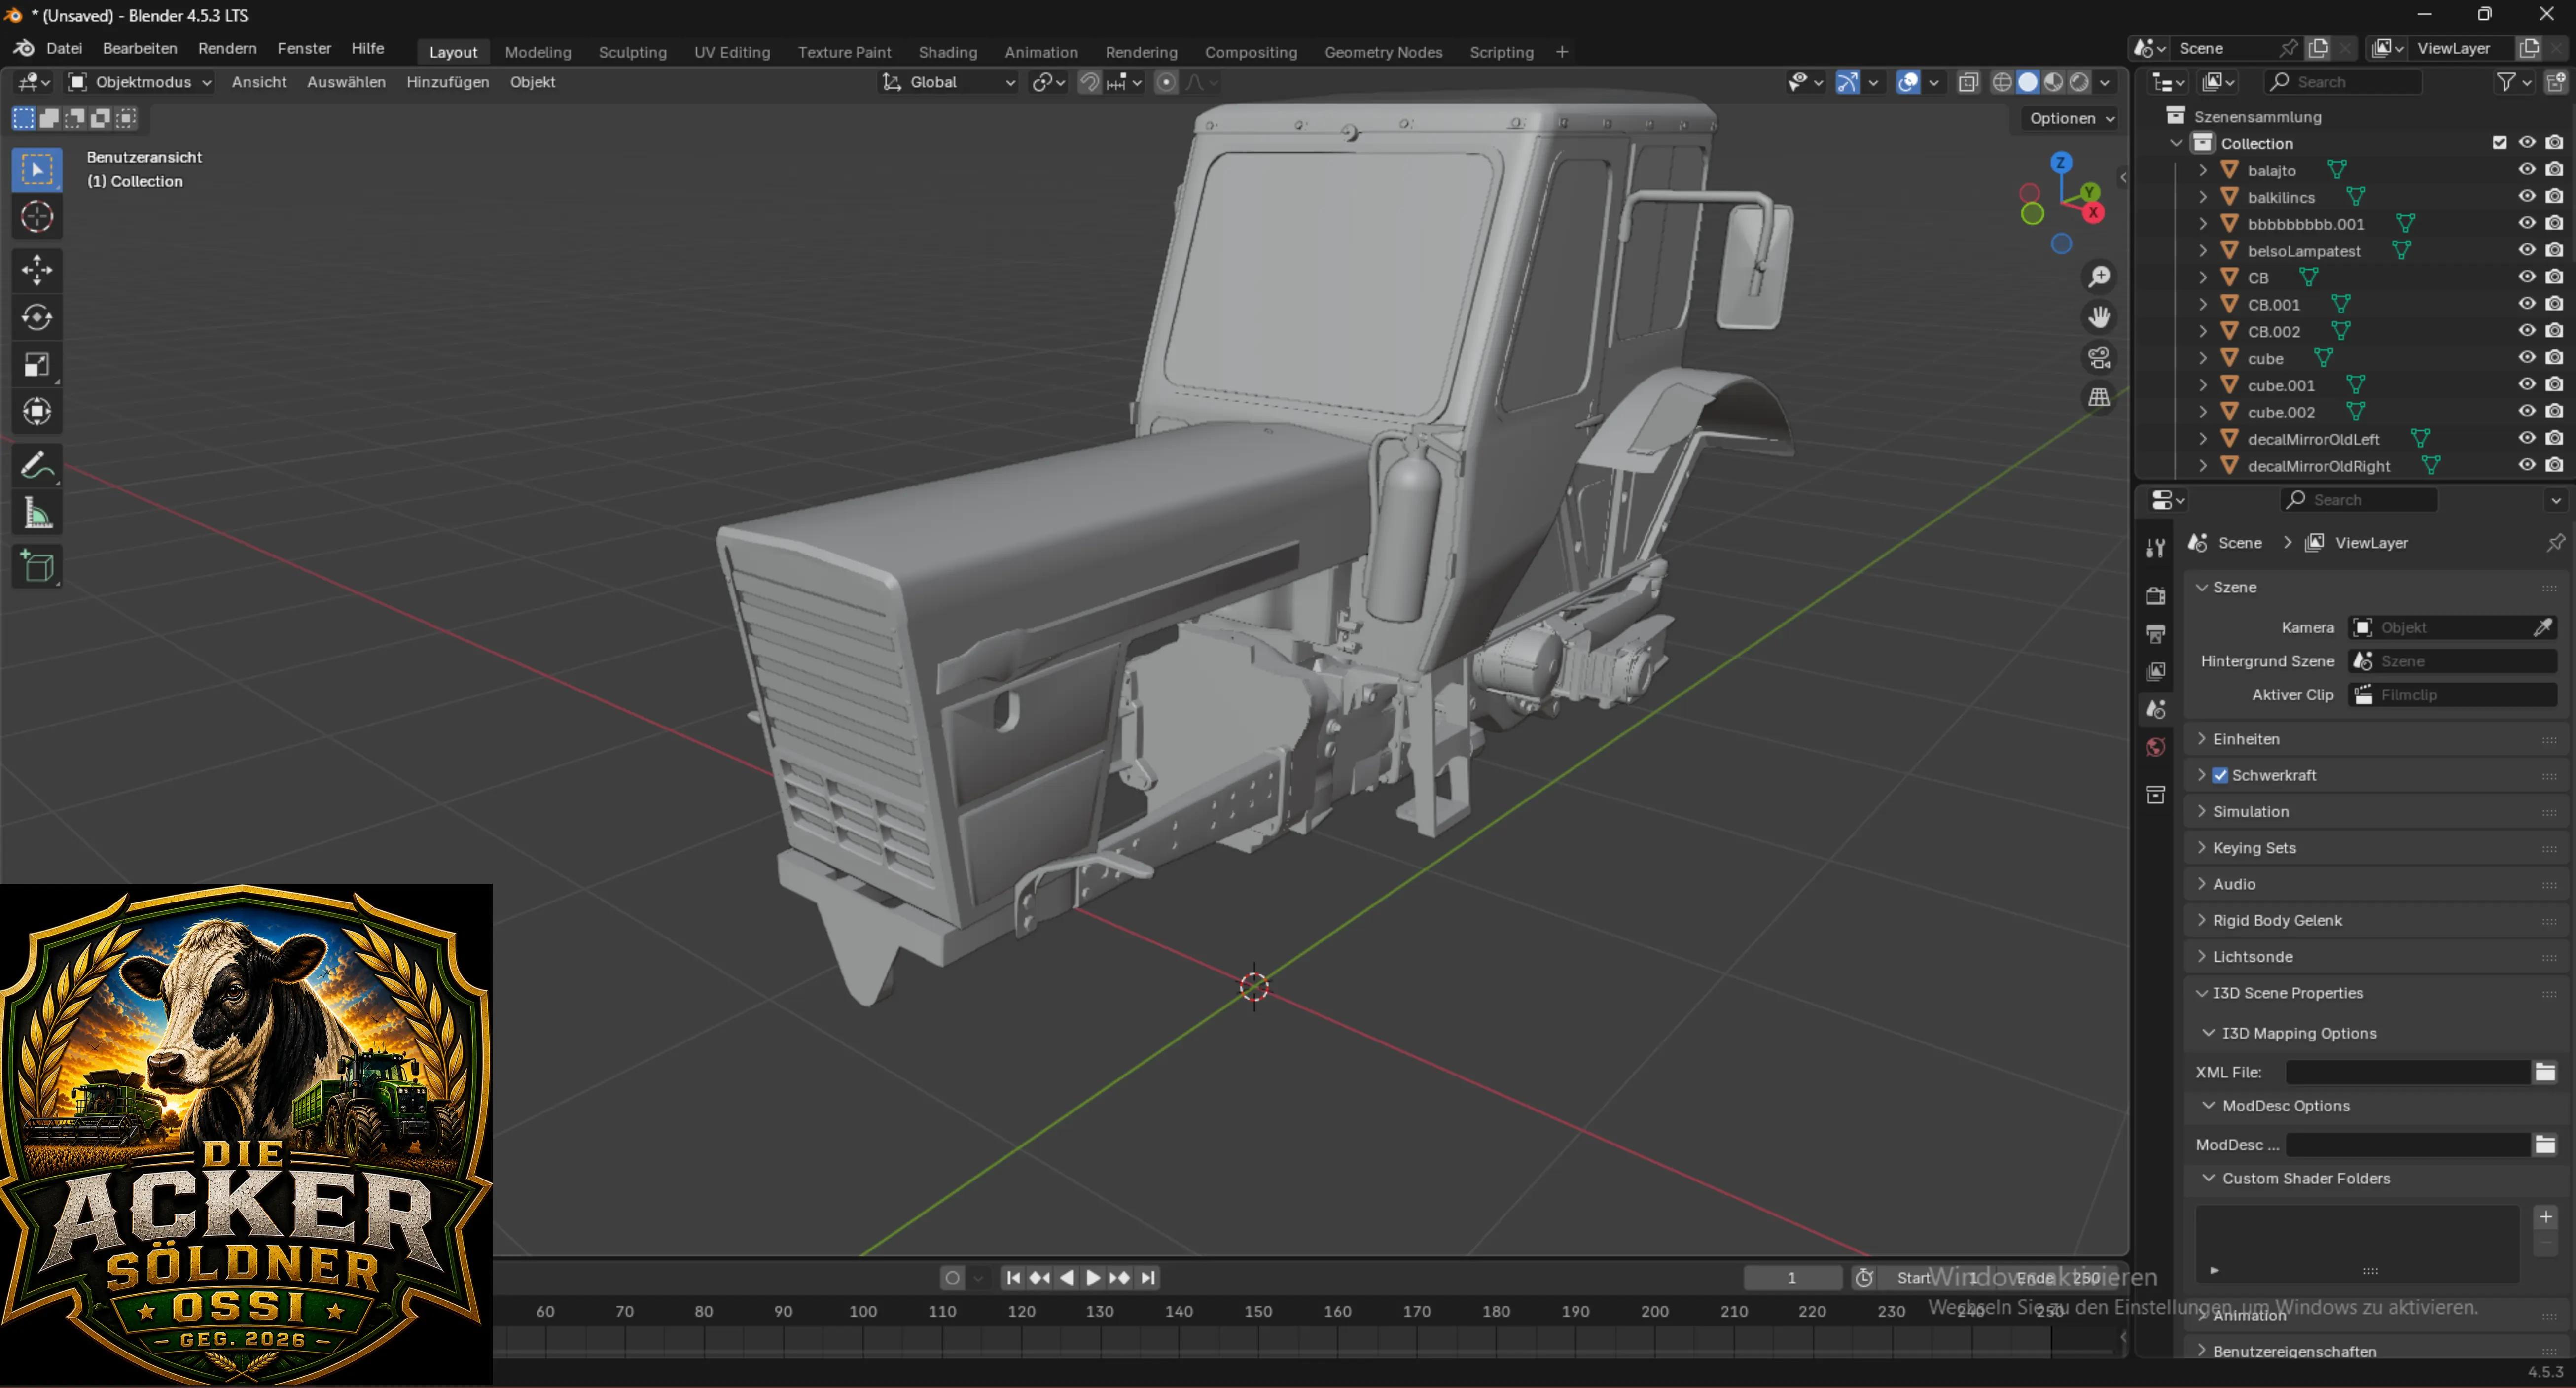Select the Add Cube tool
The width and height of the screenshot is (2576, 1388).
pyautogui.click(x=37, y=567)
